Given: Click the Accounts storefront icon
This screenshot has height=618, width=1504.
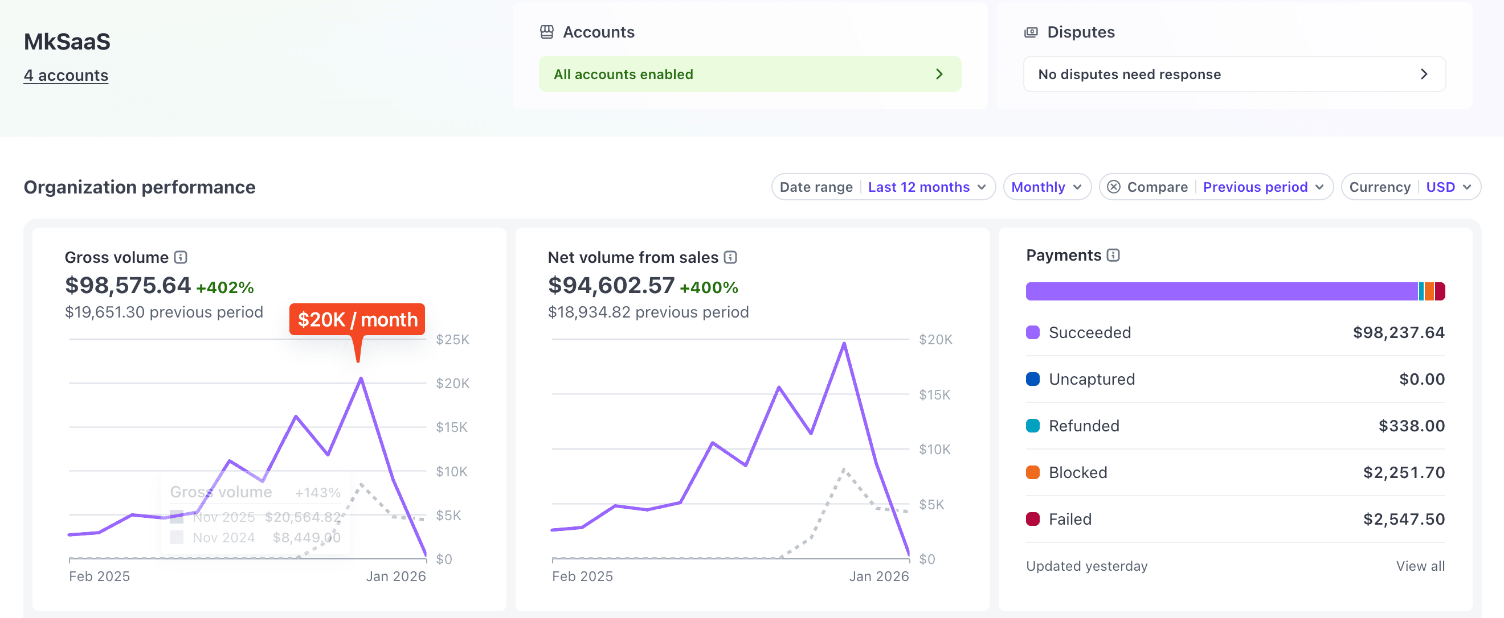Looking at the screenshot, I should 546,32.
